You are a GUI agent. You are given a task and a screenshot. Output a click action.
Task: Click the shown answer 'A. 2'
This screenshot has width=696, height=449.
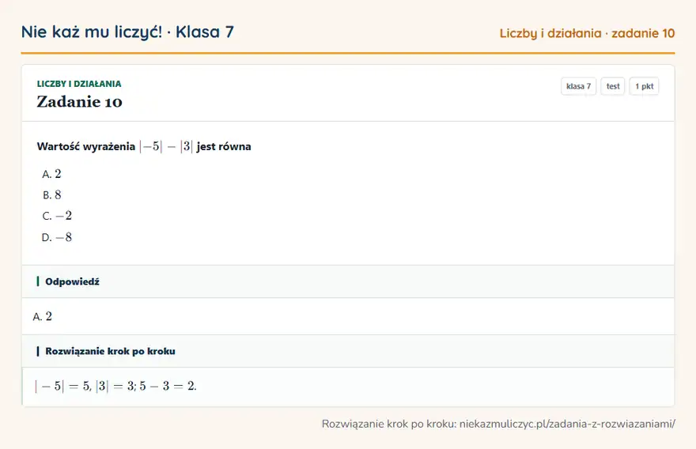click(x=42, y=316)
